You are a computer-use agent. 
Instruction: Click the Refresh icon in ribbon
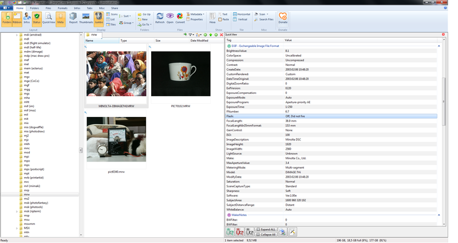pos(160,18)
